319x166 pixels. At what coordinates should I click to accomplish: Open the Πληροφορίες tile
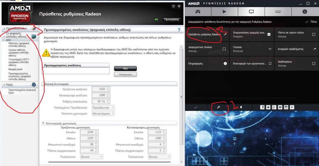207,64
